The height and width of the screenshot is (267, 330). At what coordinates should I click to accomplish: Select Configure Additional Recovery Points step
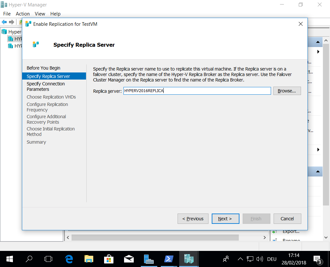coord(46,119)
